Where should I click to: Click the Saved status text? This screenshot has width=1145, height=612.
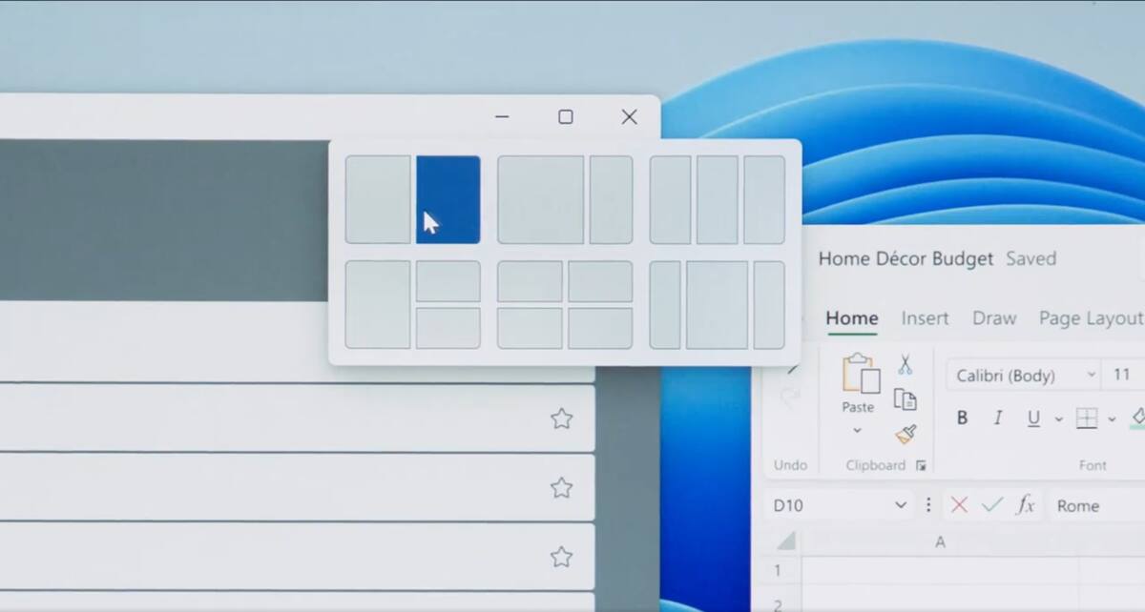[x=1031, y=258]
